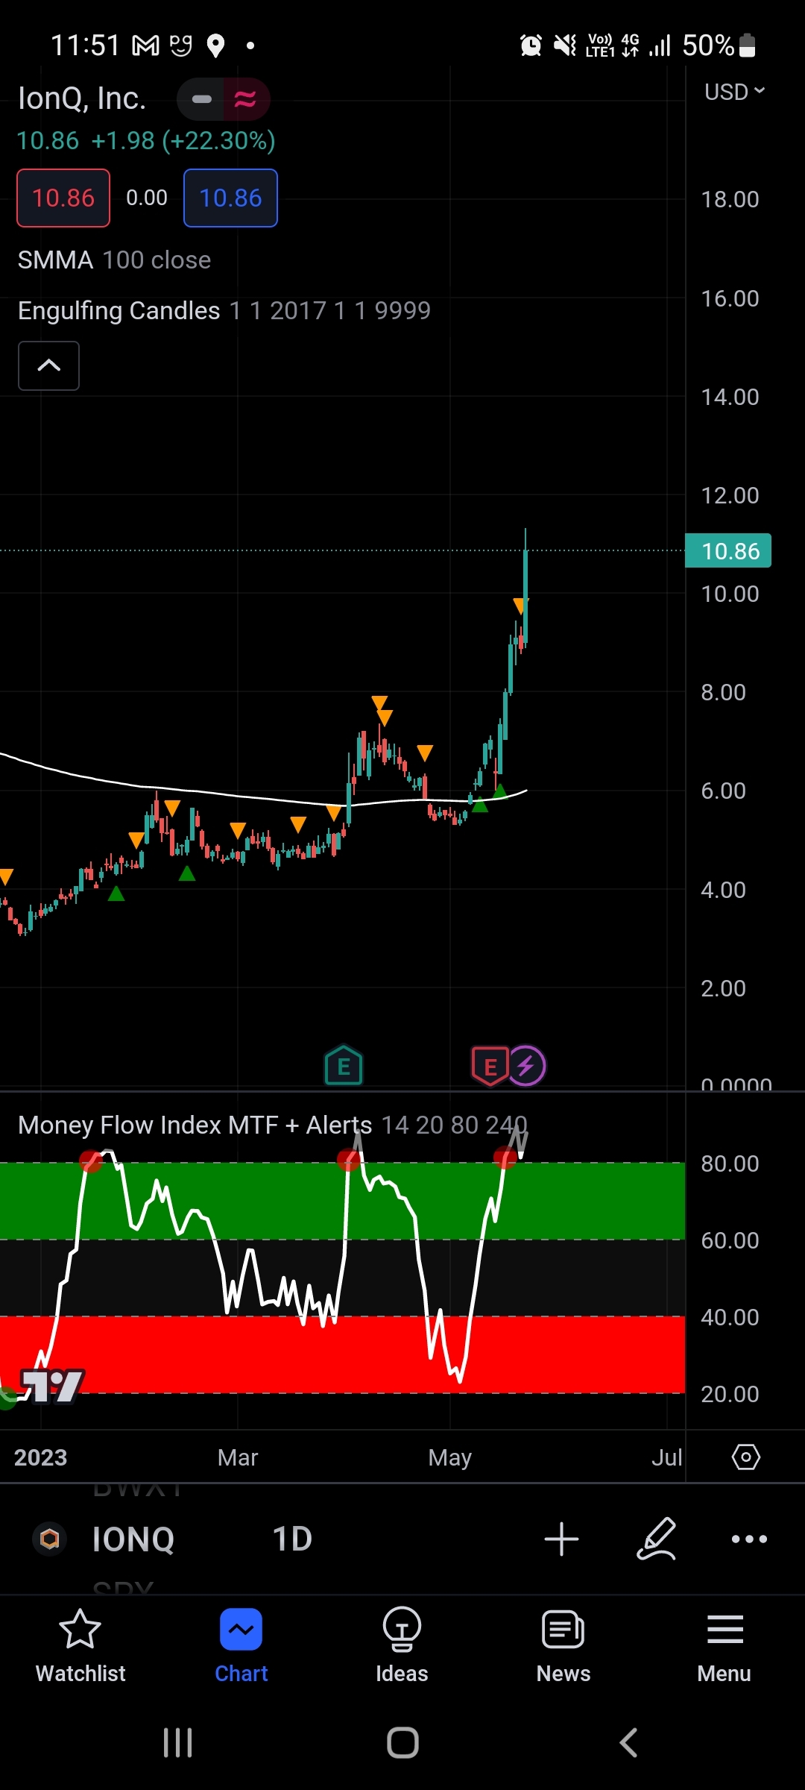805x1790 pixels.
Task: Tap Android back button
Action: coord(628,1743)
